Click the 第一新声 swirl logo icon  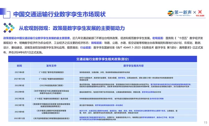pos(171,13)
